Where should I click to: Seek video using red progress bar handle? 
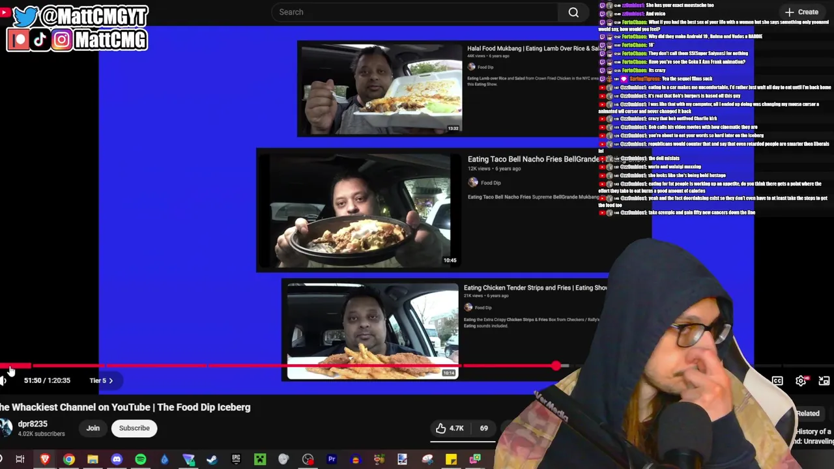[x=556, y=366]
